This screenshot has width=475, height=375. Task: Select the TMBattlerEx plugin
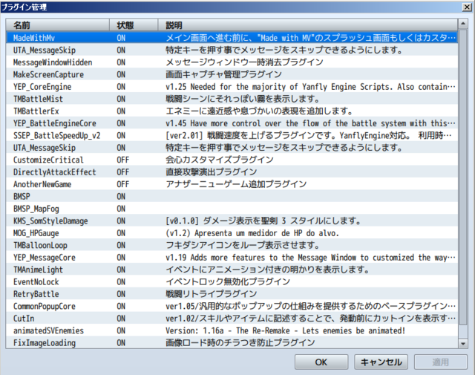232,111
